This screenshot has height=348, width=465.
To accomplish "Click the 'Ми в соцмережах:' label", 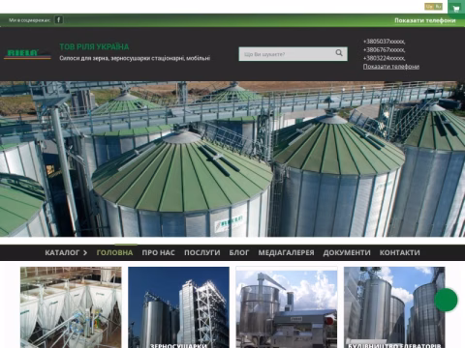I will [x=30, y=20].
